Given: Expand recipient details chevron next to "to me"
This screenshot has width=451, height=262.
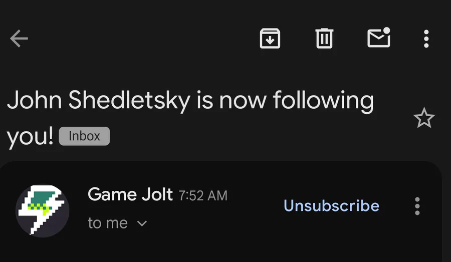Looking at the screenshot, I should pos(142,223).
